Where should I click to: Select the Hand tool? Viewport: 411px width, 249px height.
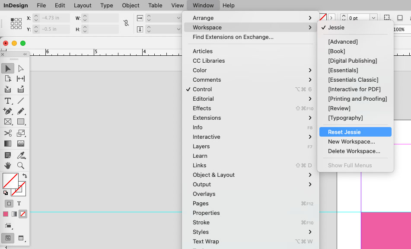[8, 166]
